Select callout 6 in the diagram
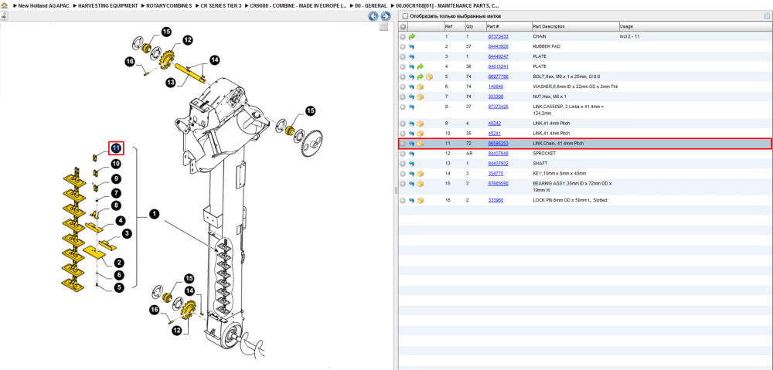The width and height of the screenshot is (773, 370). 119,275
